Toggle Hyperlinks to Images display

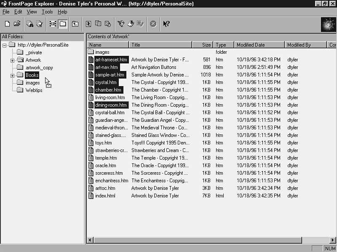coord(121,24)
